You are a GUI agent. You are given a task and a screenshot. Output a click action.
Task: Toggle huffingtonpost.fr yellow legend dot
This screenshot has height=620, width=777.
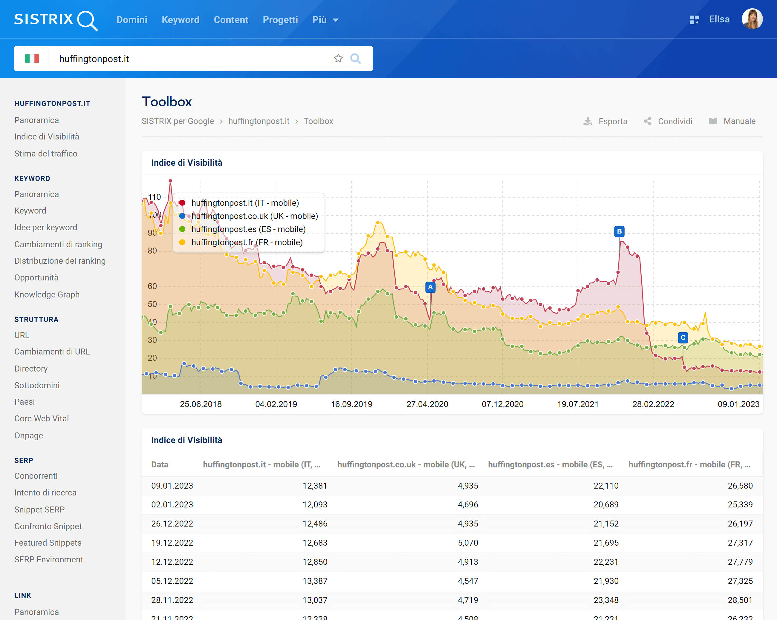tap(182, 242)
